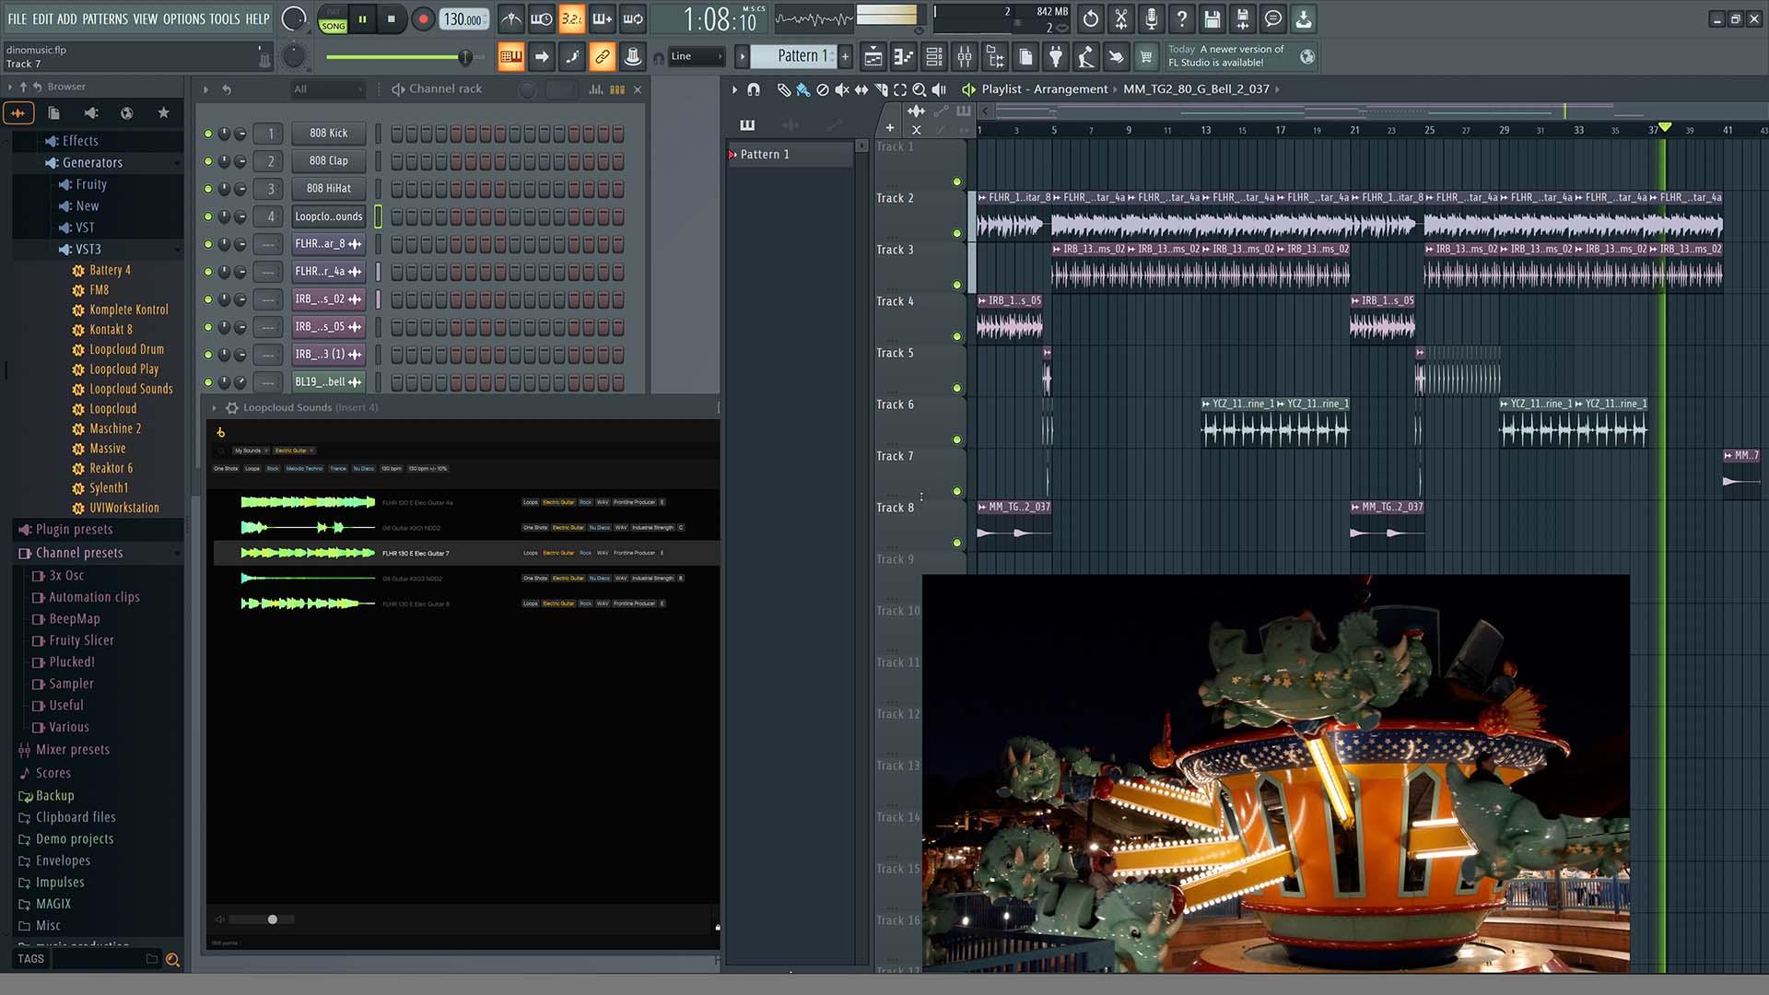
Task: Open the FILE menu
Action: click(x=18, y=18)
